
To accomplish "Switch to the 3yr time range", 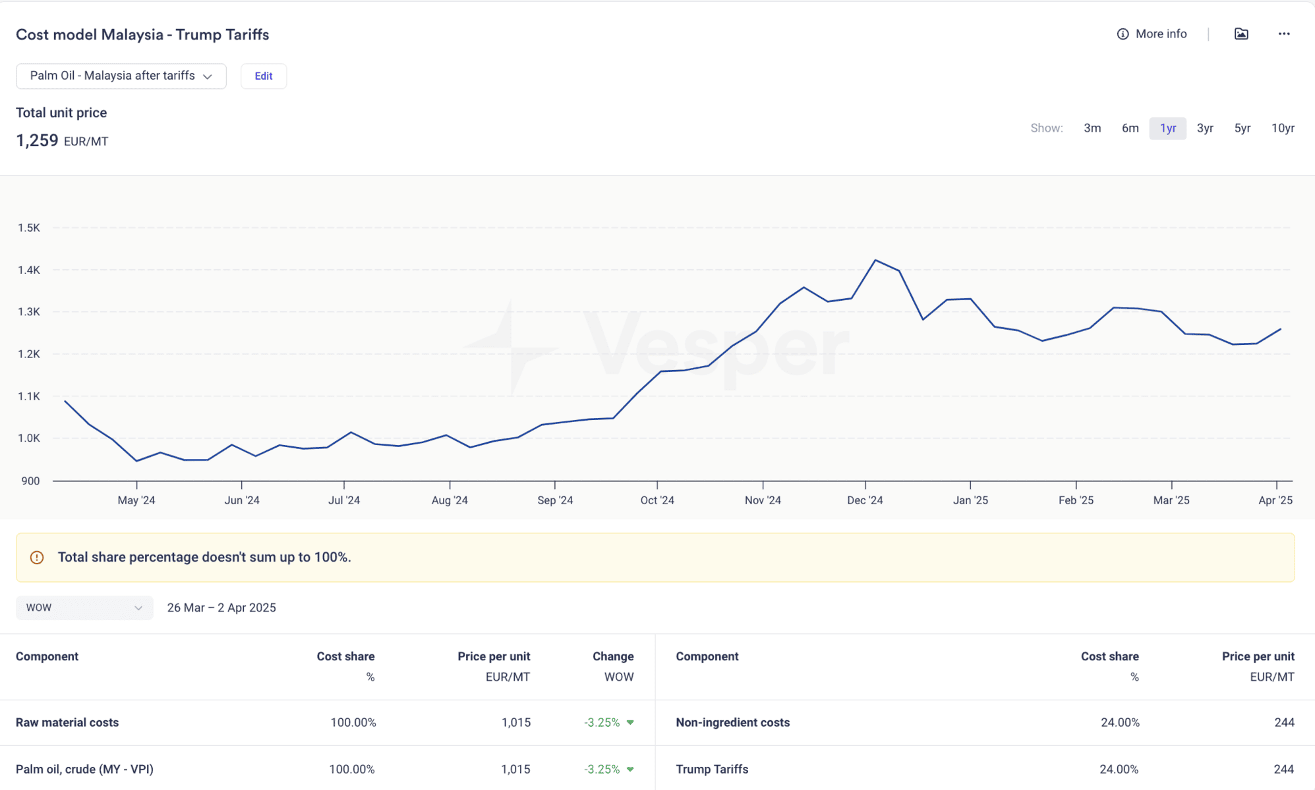I will click(1205, 128).
